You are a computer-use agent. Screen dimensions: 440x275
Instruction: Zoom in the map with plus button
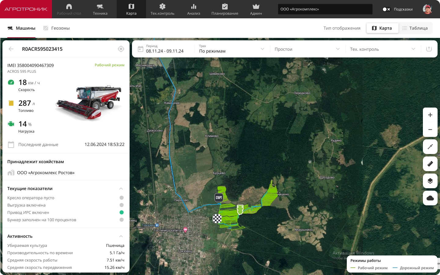[430, 115]
